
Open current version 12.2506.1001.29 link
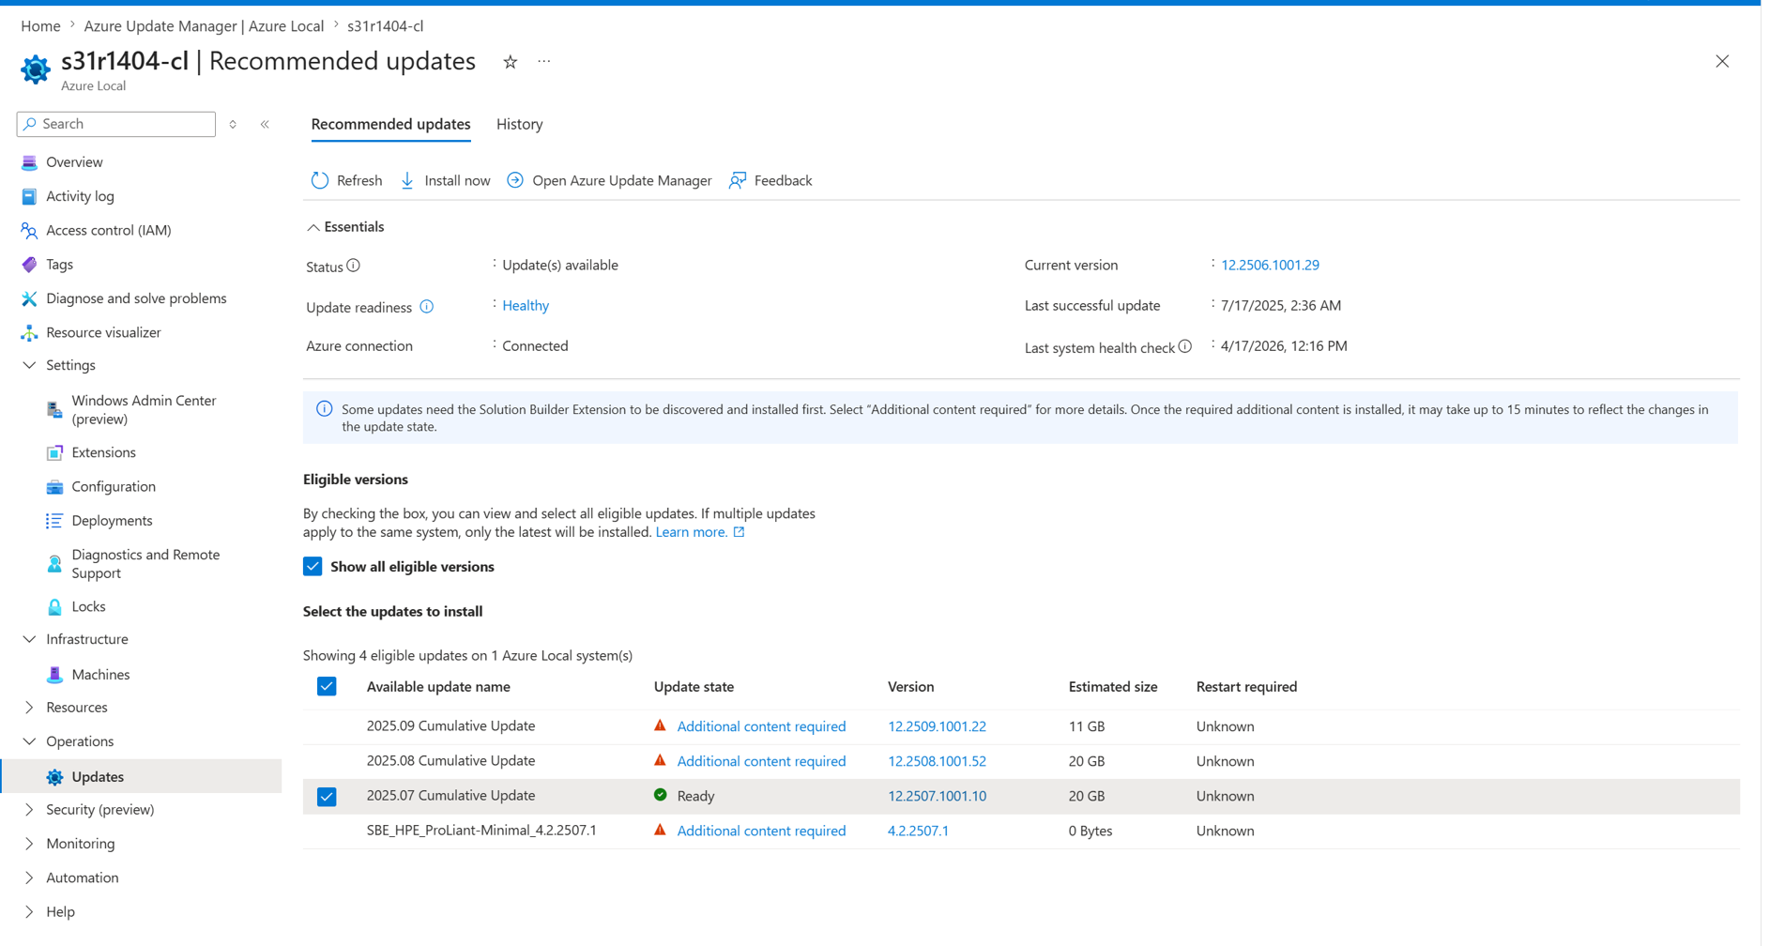click(1270, 266)
